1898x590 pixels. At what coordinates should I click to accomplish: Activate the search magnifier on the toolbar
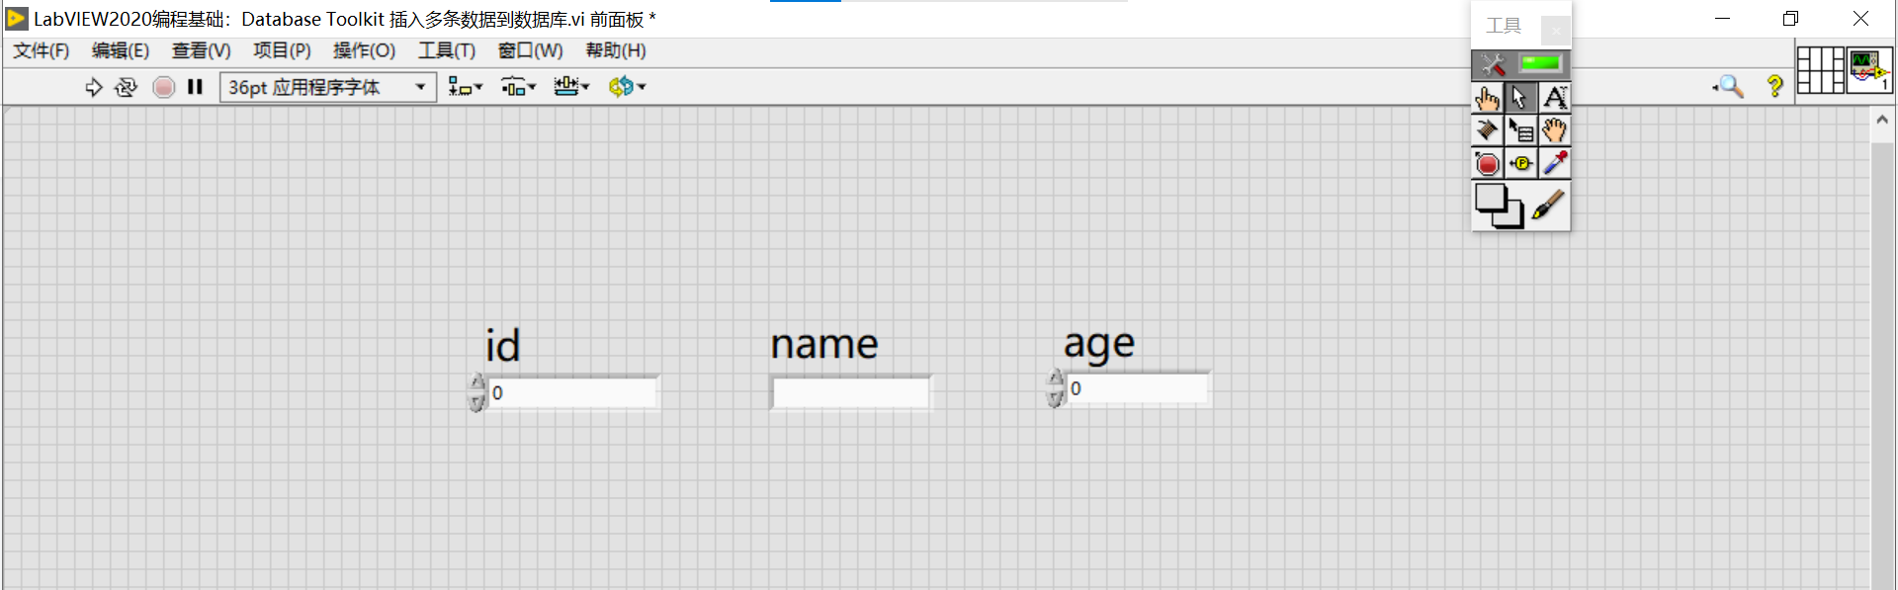tap(1728, 87)
